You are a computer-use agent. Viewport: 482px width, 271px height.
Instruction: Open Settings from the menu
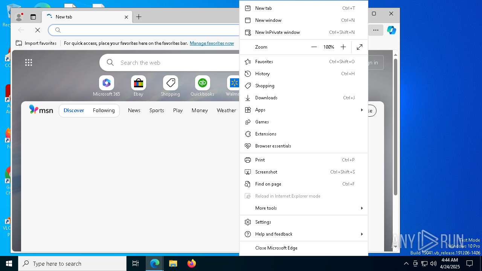click(x=304, y=222)
